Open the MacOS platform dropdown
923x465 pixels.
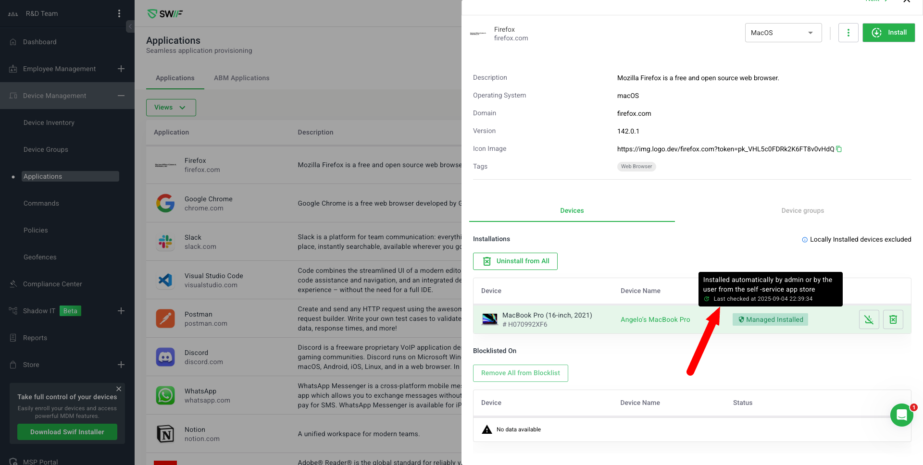pyautogui.click(x=783, y=33)
